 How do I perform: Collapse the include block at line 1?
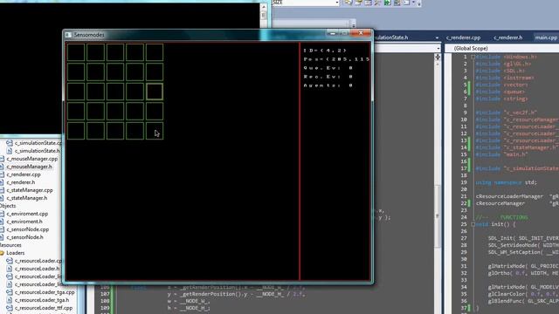(x=473, y=57)
